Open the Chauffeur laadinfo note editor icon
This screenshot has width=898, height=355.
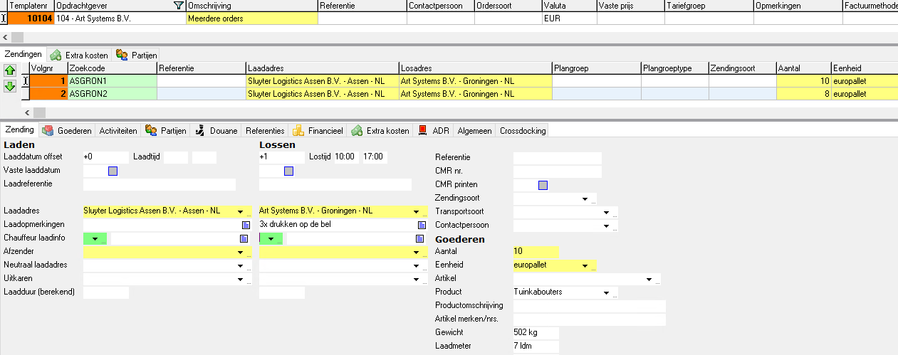(x=245, y=238)
